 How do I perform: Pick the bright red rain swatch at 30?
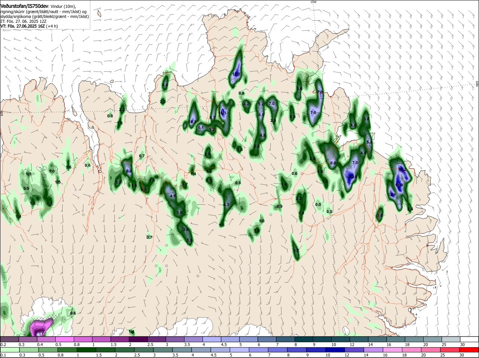pyautogui.click(x=469, y=350)
